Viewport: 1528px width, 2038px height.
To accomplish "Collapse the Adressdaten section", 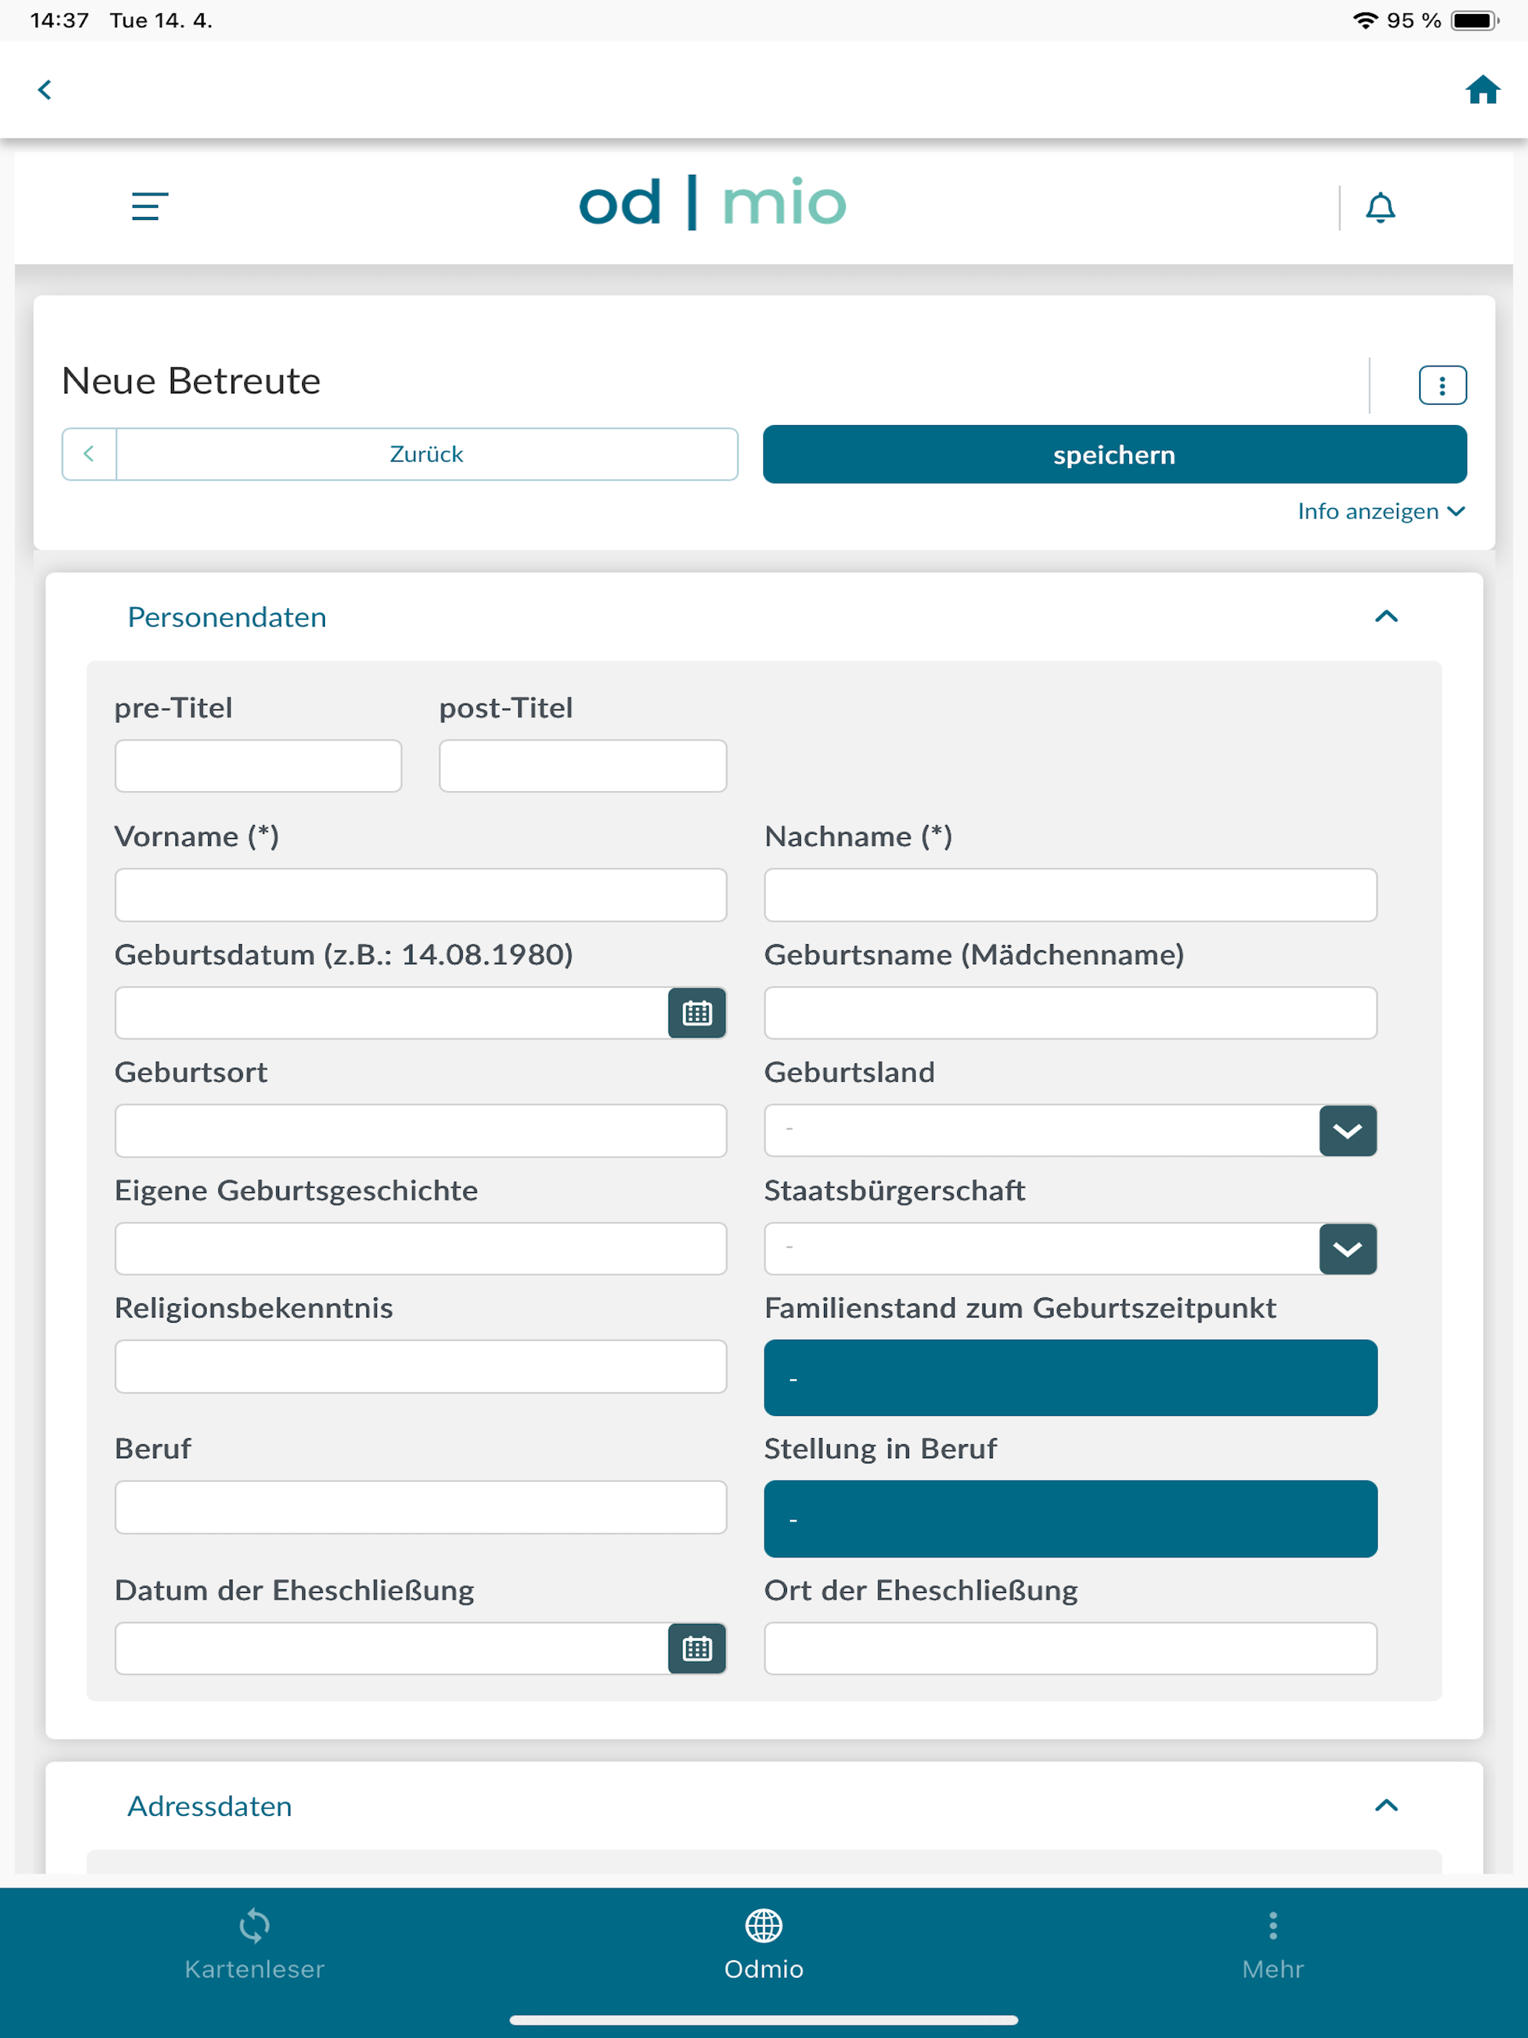I will pyautogui.click(x=1386, y=1805).
